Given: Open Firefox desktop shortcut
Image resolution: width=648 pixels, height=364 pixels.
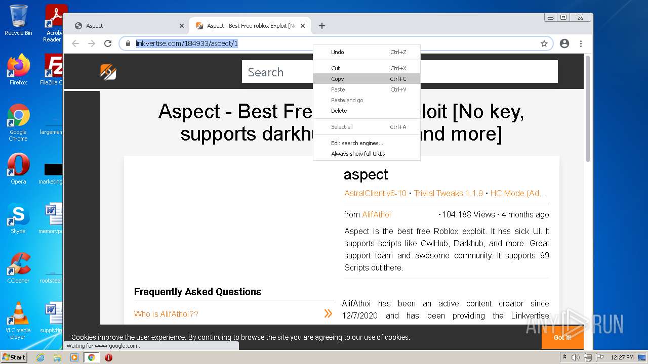Looking at the screenshot, I should tap(18, 69).
